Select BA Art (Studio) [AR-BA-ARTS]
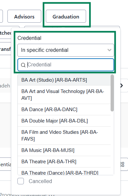Viewport: 128px width, 196px height. click(64, 80)
